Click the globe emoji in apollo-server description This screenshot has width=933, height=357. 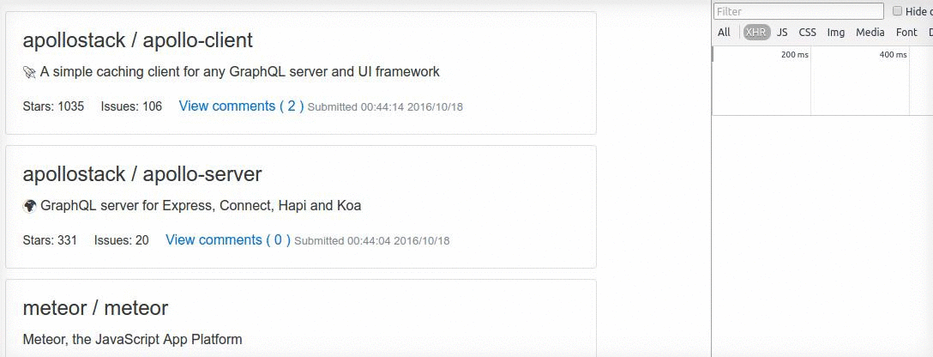click(x=30, y=207)
